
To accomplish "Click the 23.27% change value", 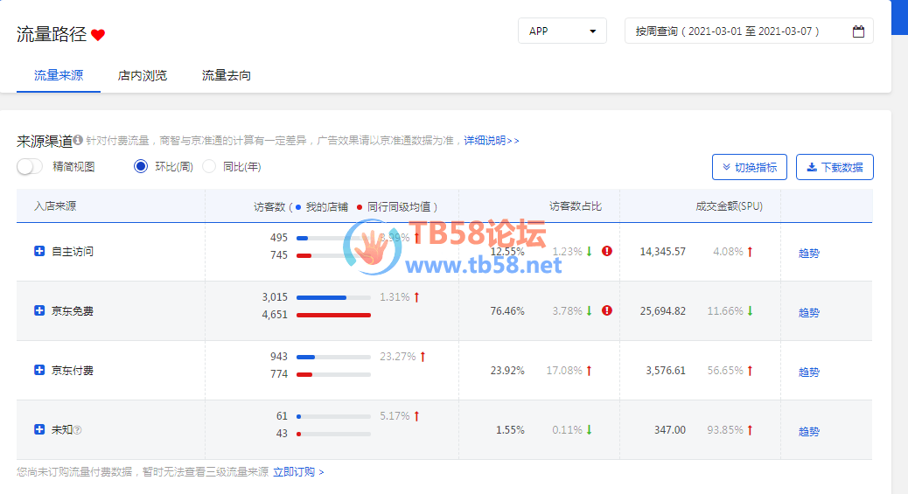I will (x=398, y=356).
